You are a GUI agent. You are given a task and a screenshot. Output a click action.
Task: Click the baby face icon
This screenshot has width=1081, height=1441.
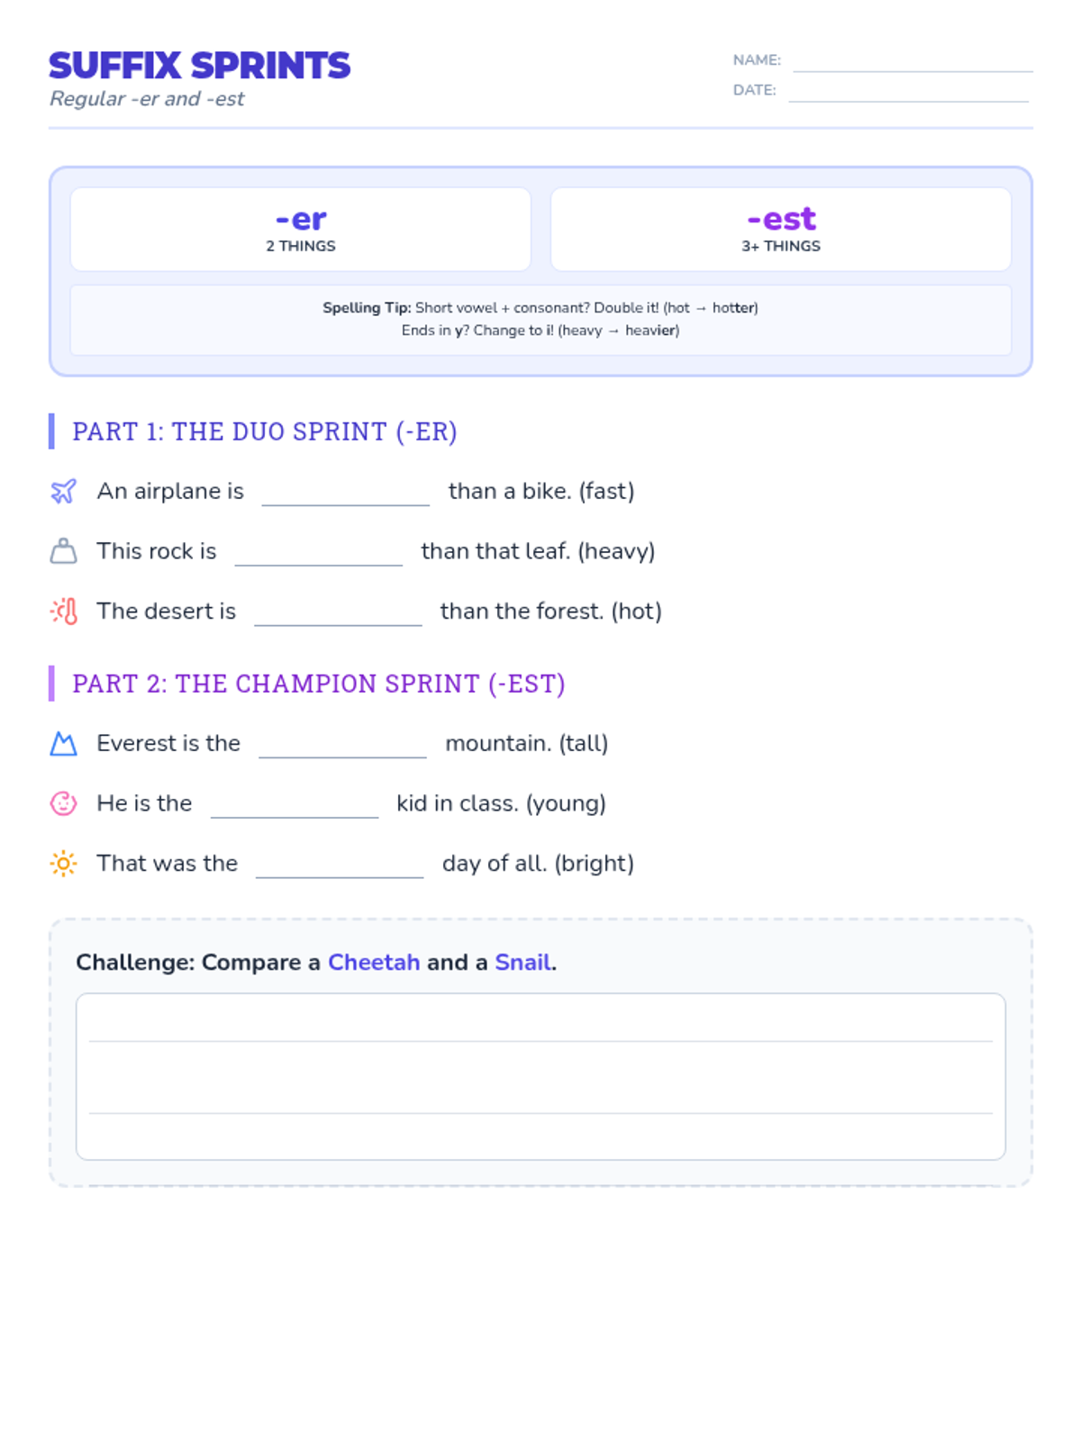coord(63,803)
